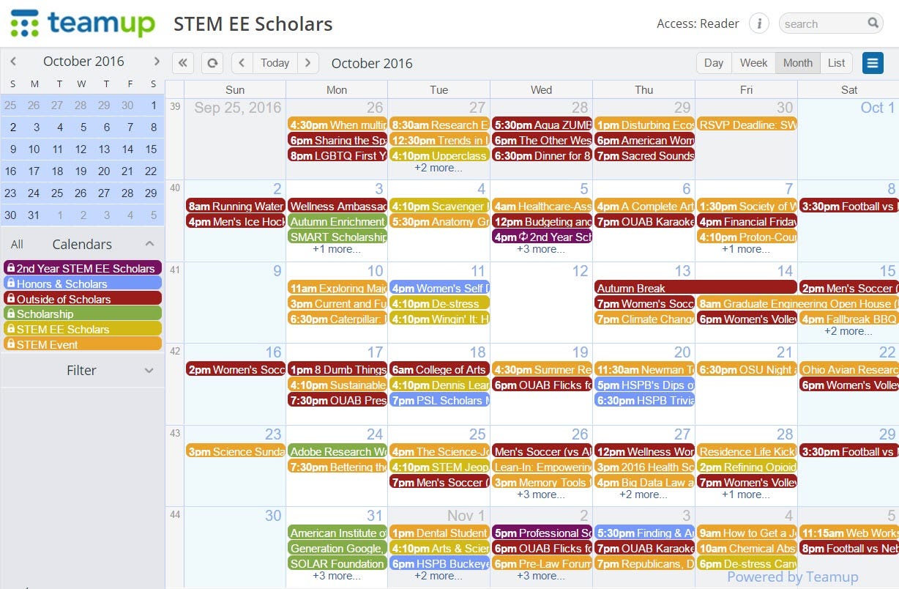The width and height of the screenshot is (899, 589).
Task: Open the Powered by Teamup link
Action: (792, 577)
